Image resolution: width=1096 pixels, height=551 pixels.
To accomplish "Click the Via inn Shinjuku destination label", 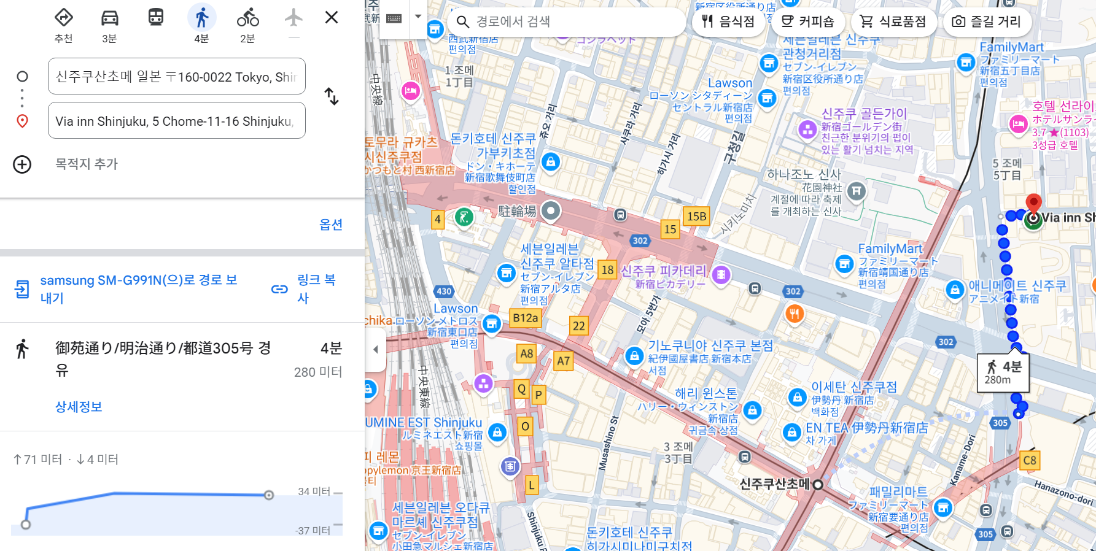I will pos(1068,217).
